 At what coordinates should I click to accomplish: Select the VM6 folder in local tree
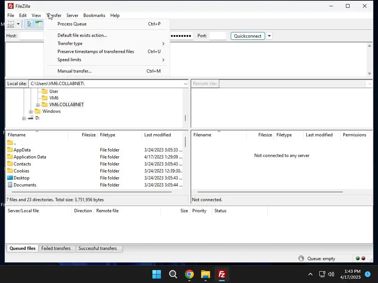tap(54, 98)
